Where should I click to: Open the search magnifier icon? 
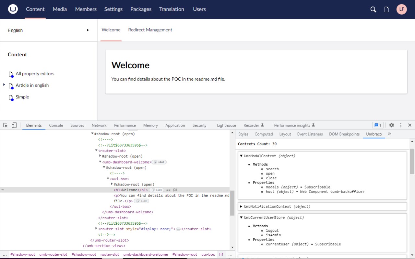(x=373, y=9)
